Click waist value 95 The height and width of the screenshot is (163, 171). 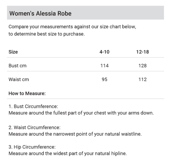tap(104, 79)
